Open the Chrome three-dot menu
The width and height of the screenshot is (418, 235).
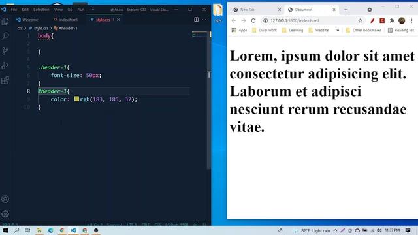(x=411, y=20)
